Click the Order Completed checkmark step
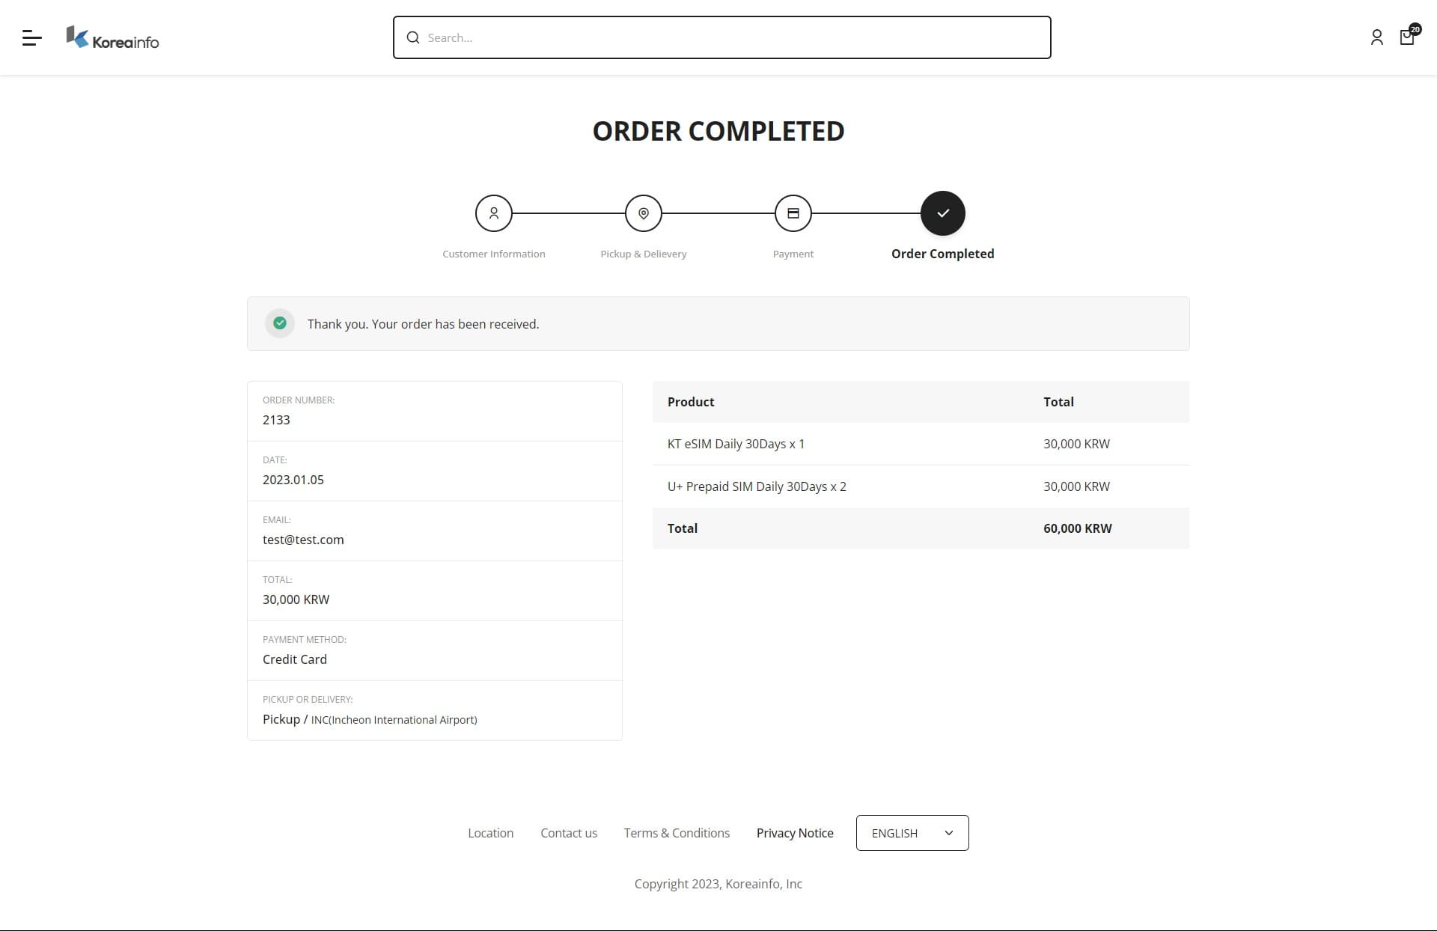Image resolution: width=1437 pixels, height=931 pixels. [943, 213]
